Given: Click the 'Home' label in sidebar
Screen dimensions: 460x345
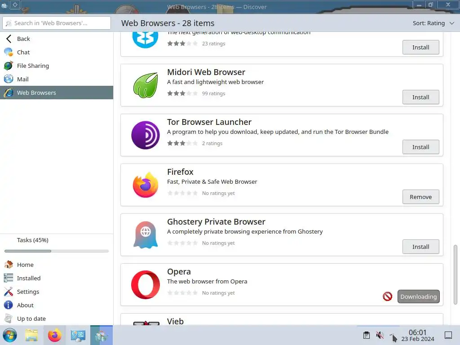Looking at the screenshot, I should pos(25,265).
